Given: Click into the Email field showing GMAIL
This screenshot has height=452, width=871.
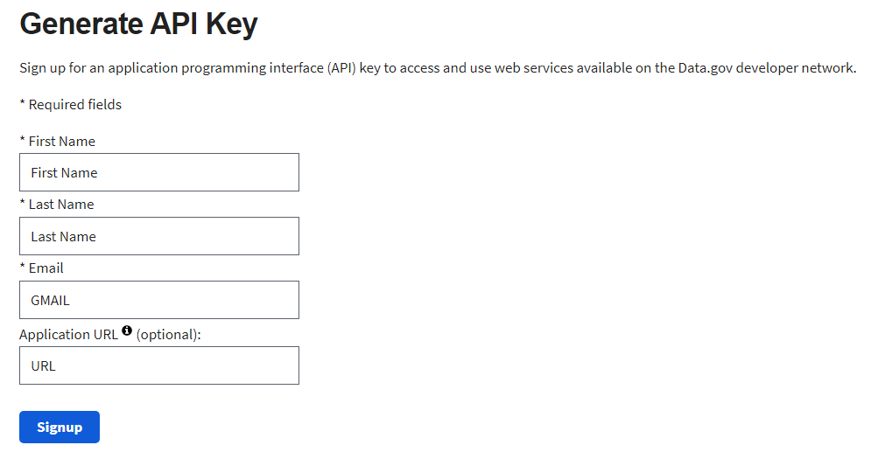Looking at the screenshot, I should [x=159, y=300].
